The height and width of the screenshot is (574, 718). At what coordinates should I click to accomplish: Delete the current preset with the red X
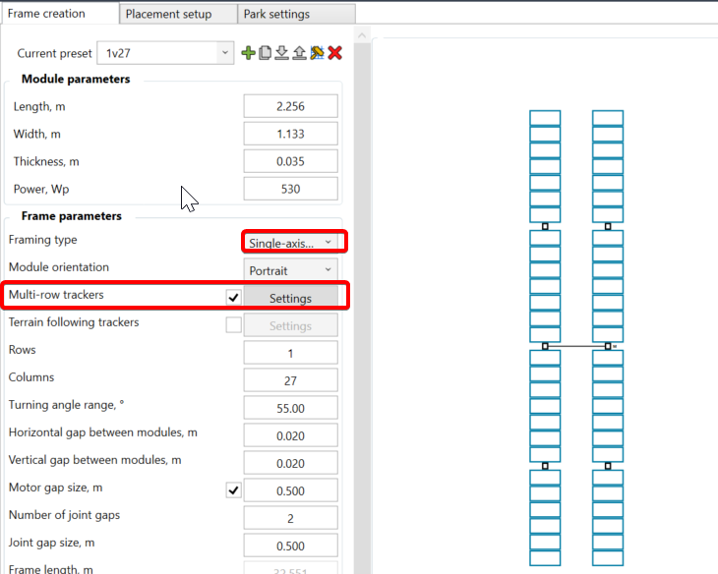click(334, 53)
